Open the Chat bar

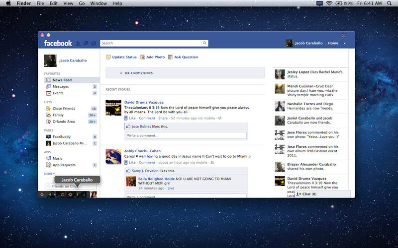(309, 194)
